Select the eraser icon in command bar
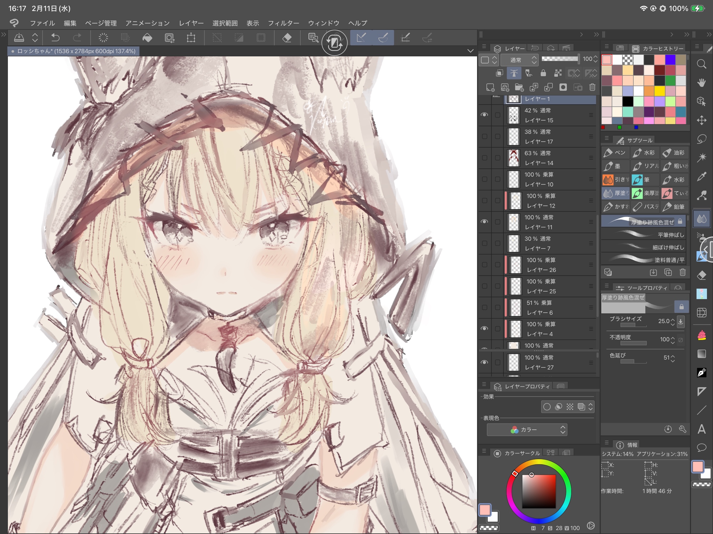The width and height of the screenshot is (713, 534). click(x=287, y=38)
